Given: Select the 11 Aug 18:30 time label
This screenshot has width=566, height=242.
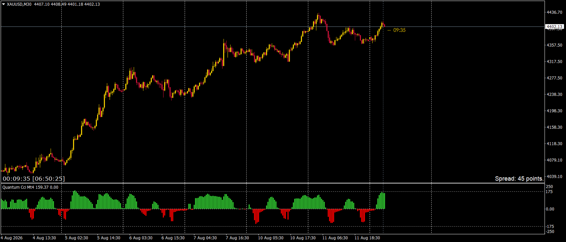Looking at the screenshot, I should [x=367, y=238].
